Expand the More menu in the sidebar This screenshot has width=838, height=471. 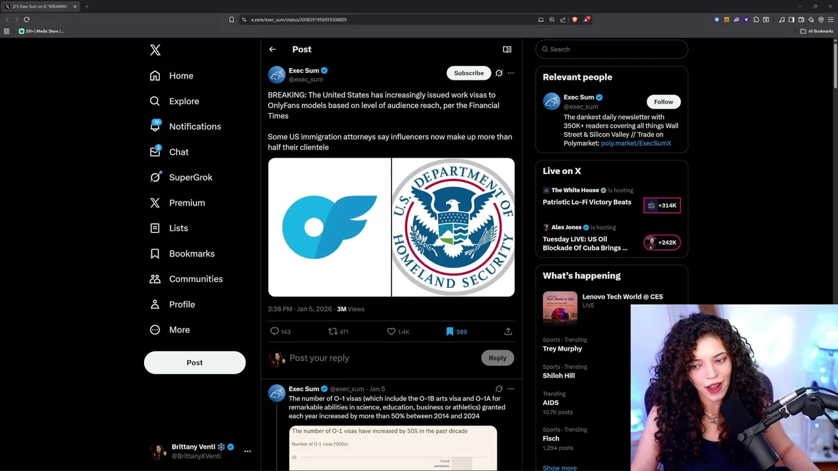[170, 330]
